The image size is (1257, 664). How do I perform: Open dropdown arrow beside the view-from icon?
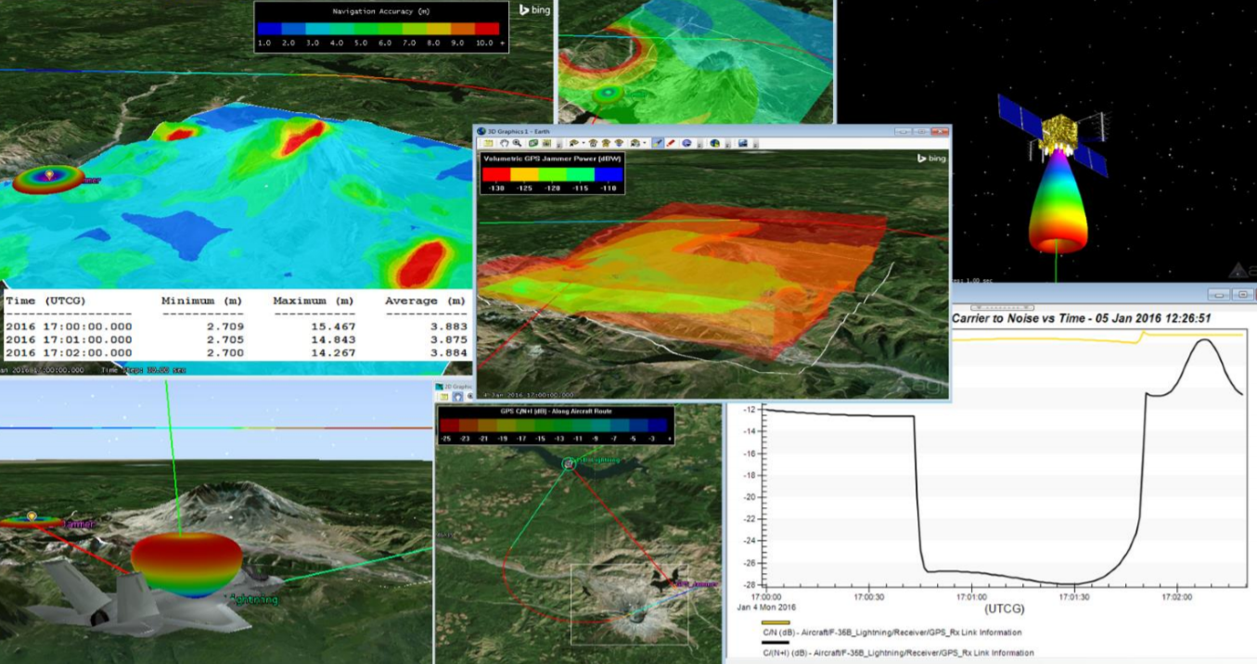[x=584, y=143]
